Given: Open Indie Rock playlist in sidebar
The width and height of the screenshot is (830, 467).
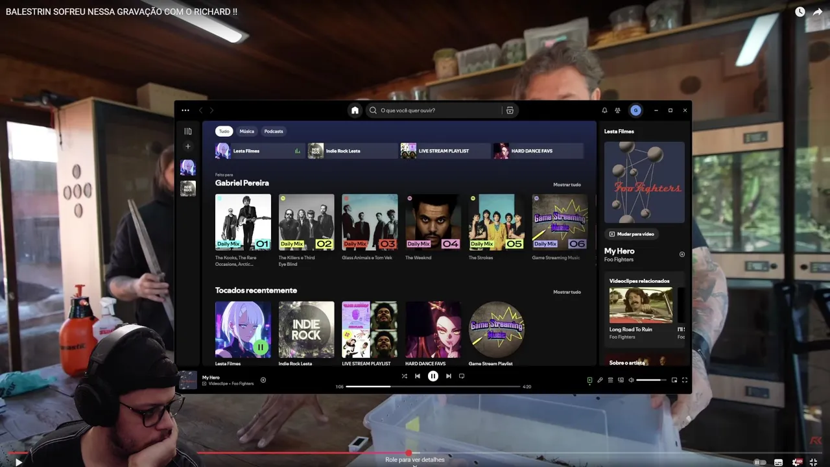Looking at the screenshot, I should [x=188, y=189].
